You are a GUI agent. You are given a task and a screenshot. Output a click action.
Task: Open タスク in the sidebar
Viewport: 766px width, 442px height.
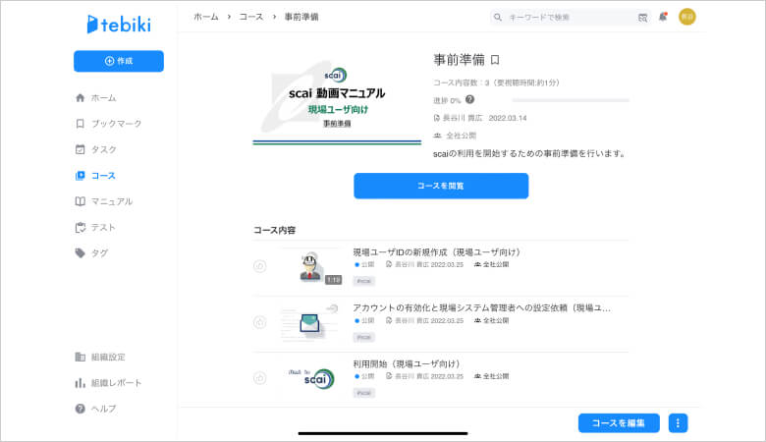tap(96, 149)
